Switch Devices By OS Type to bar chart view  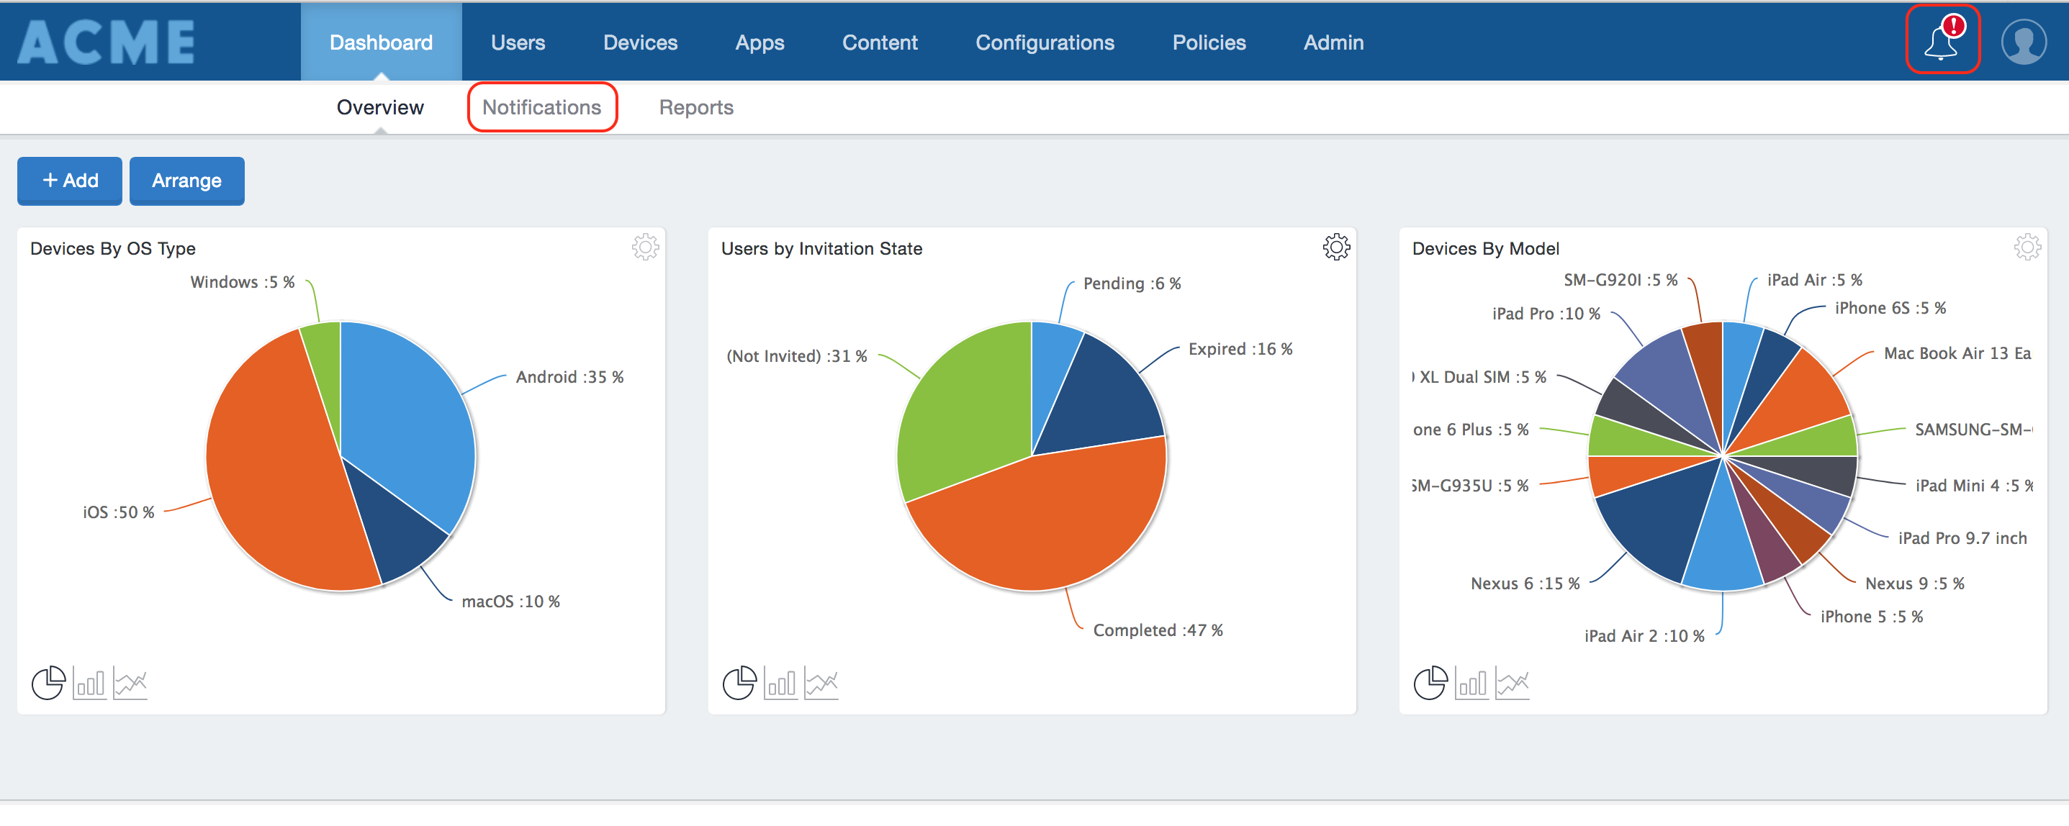89,684
